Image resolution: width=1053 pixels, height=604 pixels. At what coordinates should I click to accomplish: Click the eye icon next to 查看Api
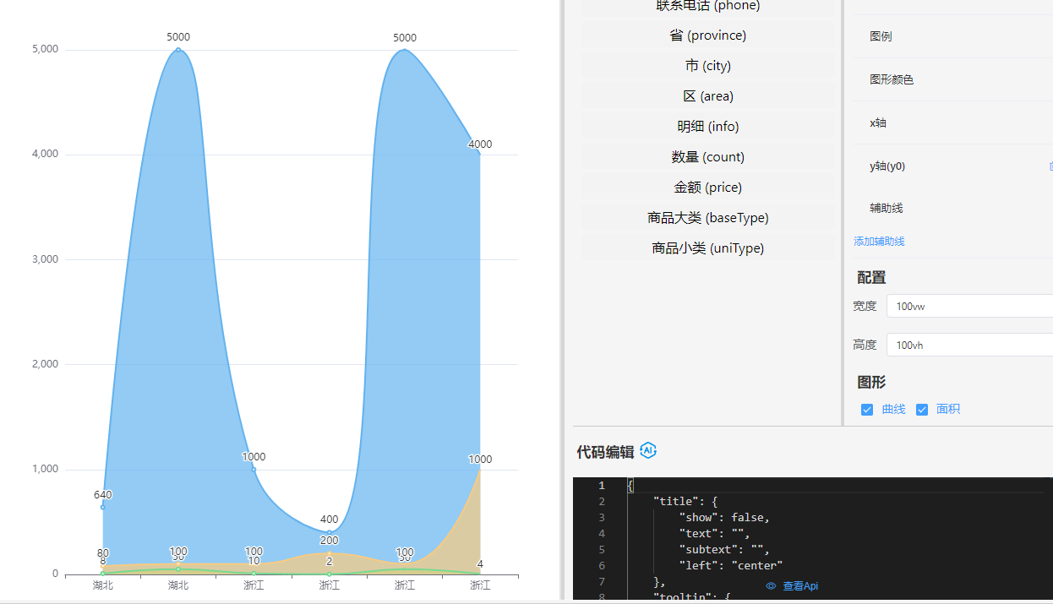771,586
